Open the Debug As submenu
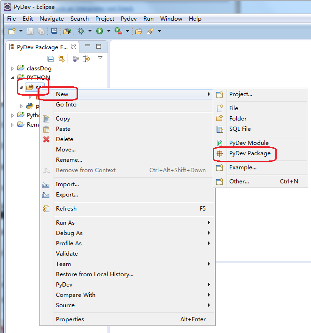 (x=127, y=233)
